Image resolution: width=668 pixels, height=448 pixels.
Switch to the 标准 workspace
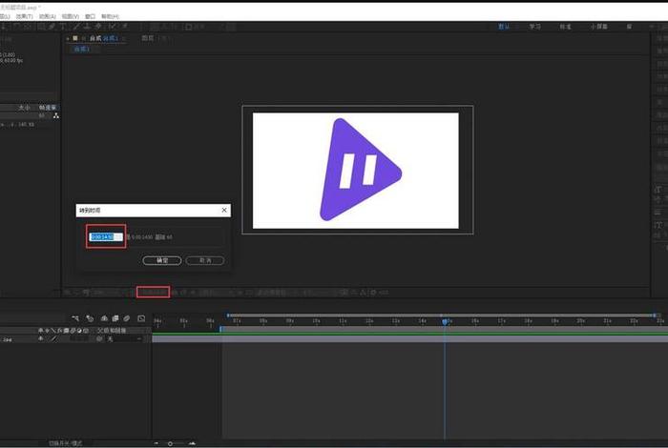pyautogui.click(x=565, y=27)
